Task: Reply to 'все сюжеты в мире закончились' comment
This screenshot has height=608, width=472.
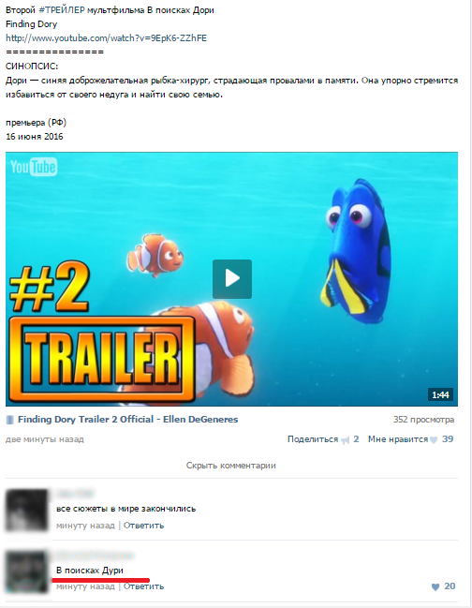Action: pyautogui.click(x=144, y=526)
